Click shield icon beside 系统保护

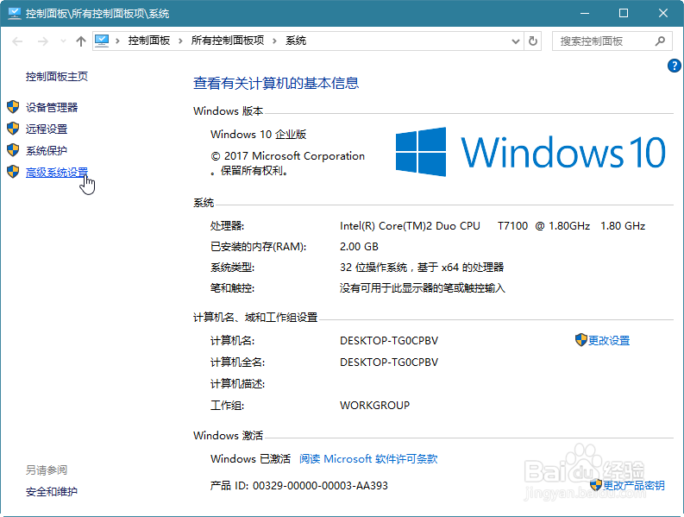point(13,150)
